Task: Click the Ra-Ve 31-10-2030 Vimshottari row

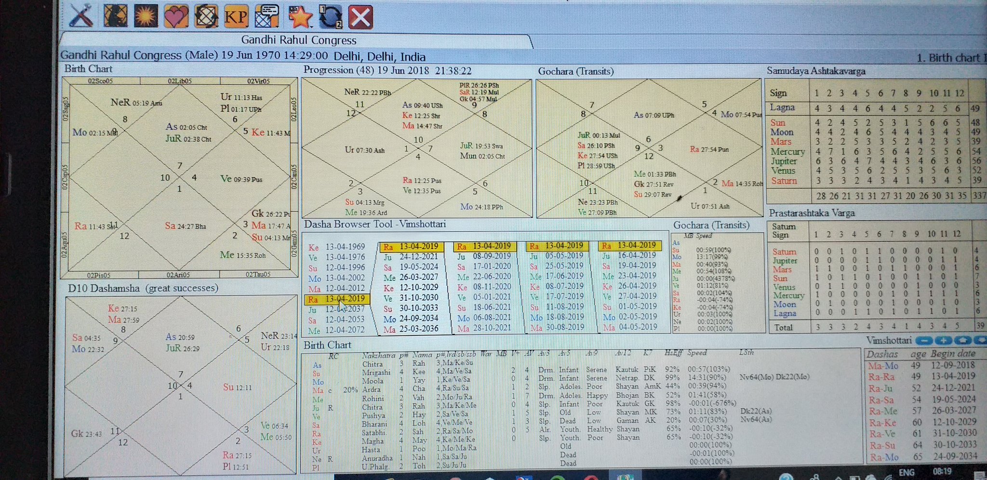Action: [921, 433]
